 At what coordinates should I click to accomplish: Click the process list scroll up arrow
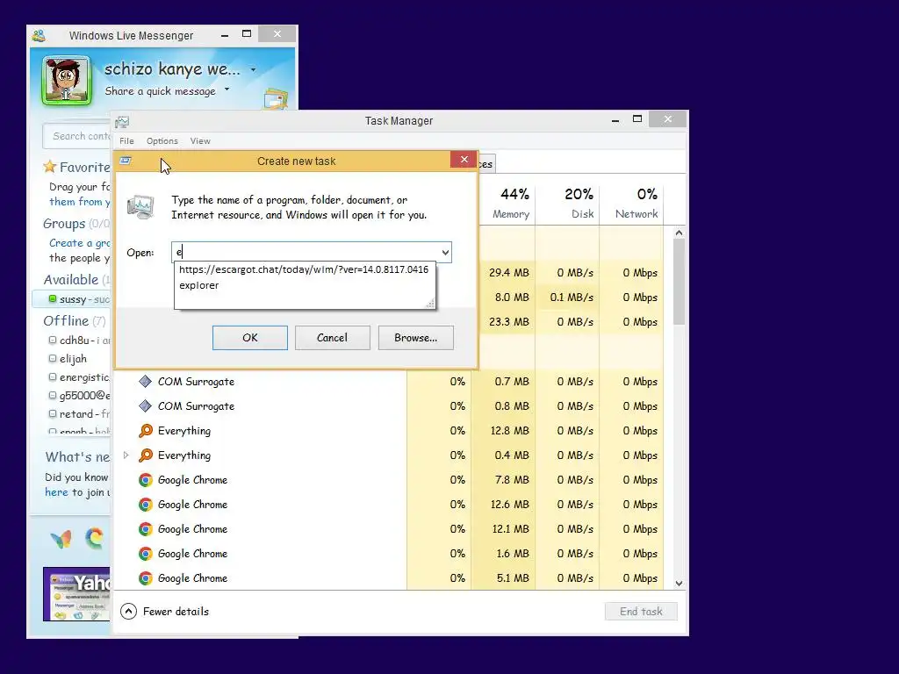(x=679, y=233)
